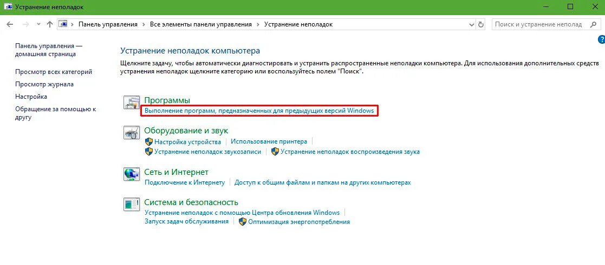Expand chevron after 'Все элементы панели управления'
605x265 pixels.
tap(258, 24)
